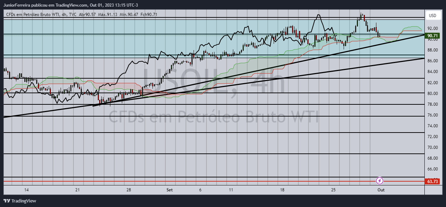
Task: Click the 68.00 price axis label
Action: tap(433, 158)
